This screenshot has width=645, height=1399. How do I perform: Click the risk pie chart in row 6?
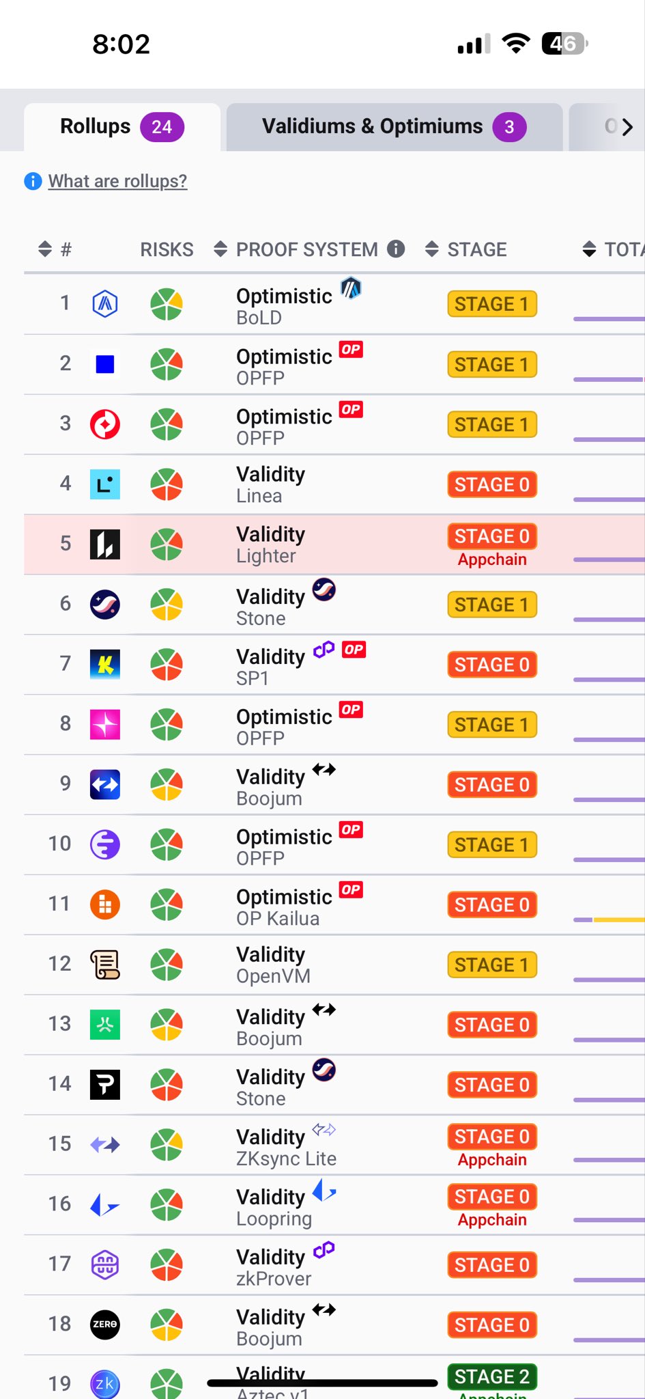167,605
